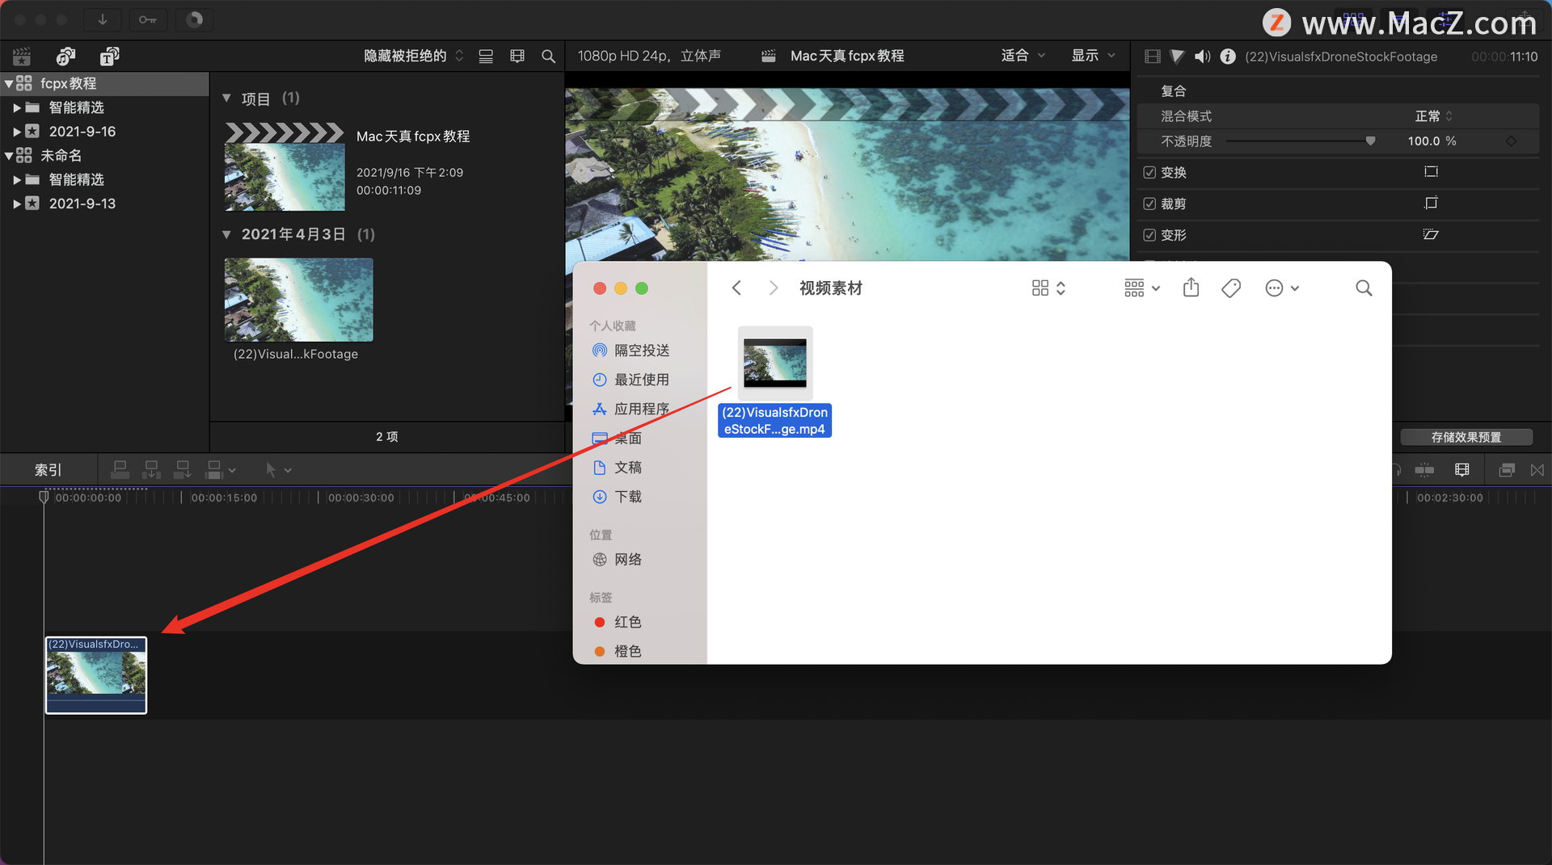Open Finder more actions dropdown

1282,288
